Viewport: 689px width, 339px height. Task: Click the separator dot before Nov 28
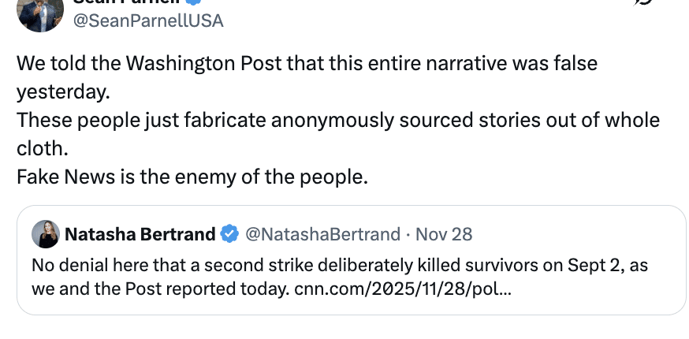click(x=407, y=234)
